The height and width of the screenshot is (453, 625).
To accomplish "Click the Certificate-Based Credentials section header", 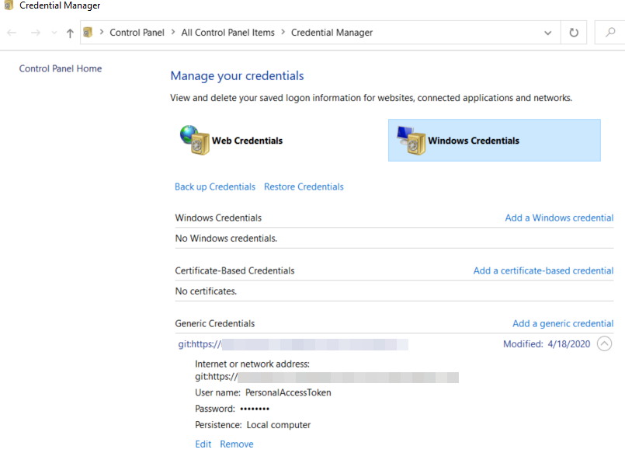I will click(x=234, y=270).
